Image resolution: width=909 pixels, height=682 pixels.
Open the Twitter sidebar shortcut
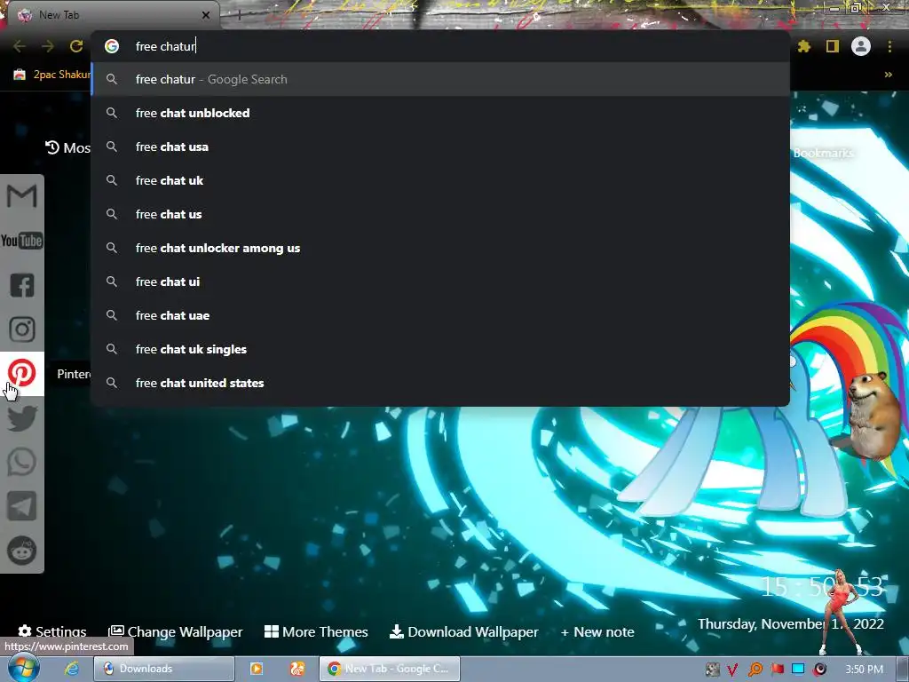[x=22, y=418]
